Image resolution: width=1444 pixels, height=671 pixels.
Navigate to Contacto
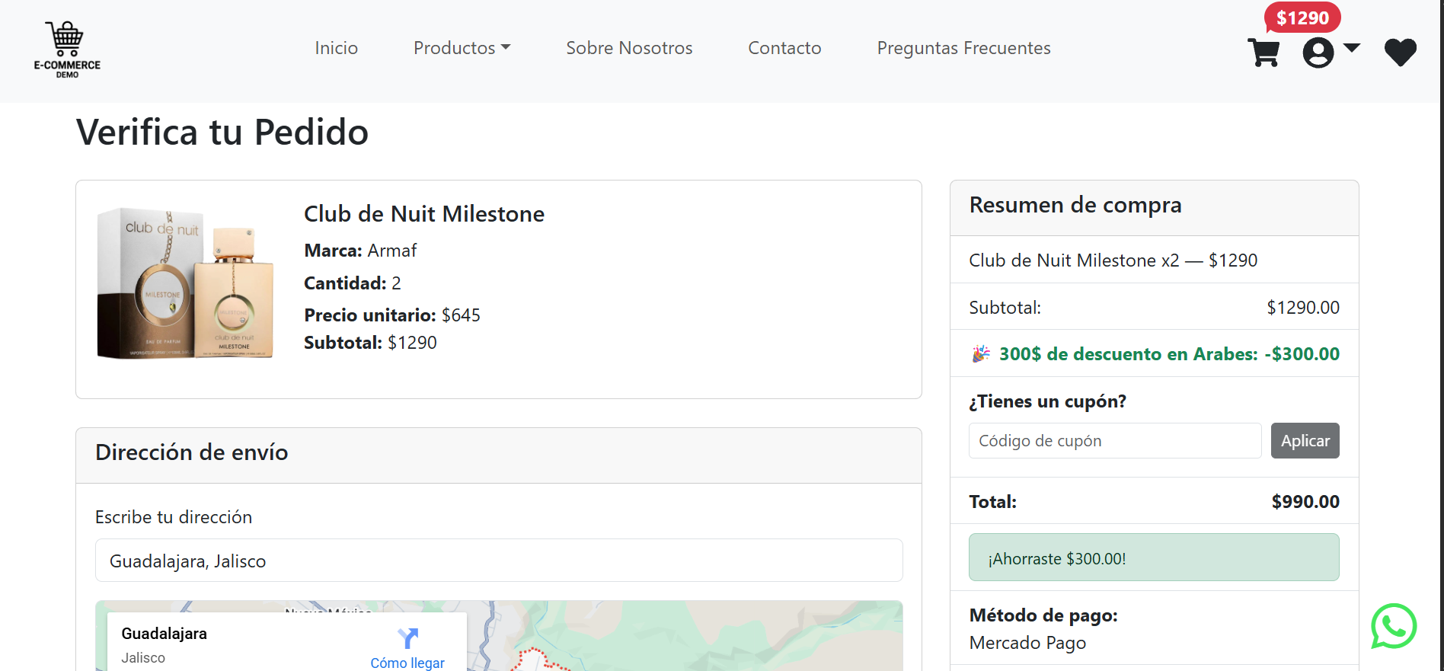tap(784, 48)
